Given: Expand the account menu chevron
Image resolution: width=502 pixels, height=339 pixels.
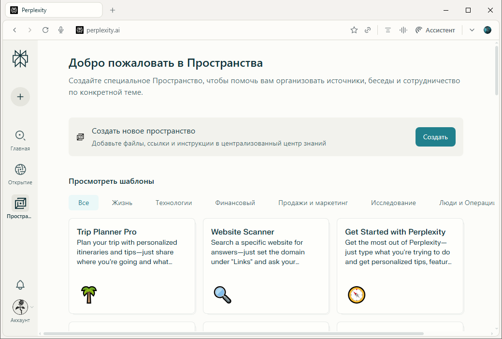Looking at the screenshot, I should click(32, 307).
